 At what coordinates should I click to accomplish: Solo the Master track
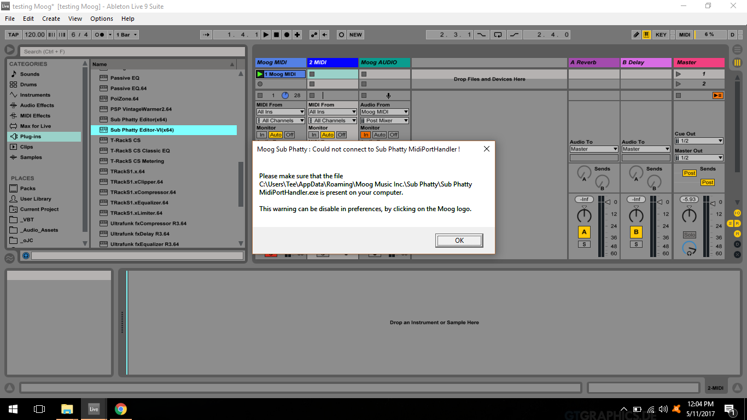tap(690, 234)
